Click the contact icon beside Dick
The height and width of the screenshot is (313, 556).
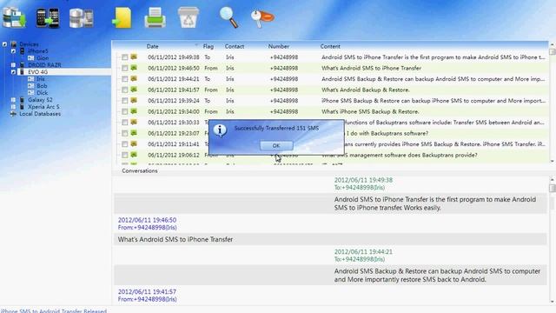click(31, 93)
